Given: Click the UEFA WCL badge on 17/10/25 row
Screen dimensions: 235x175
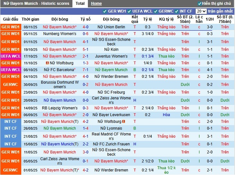Looking at the screenshot, I should pos(10,56).
